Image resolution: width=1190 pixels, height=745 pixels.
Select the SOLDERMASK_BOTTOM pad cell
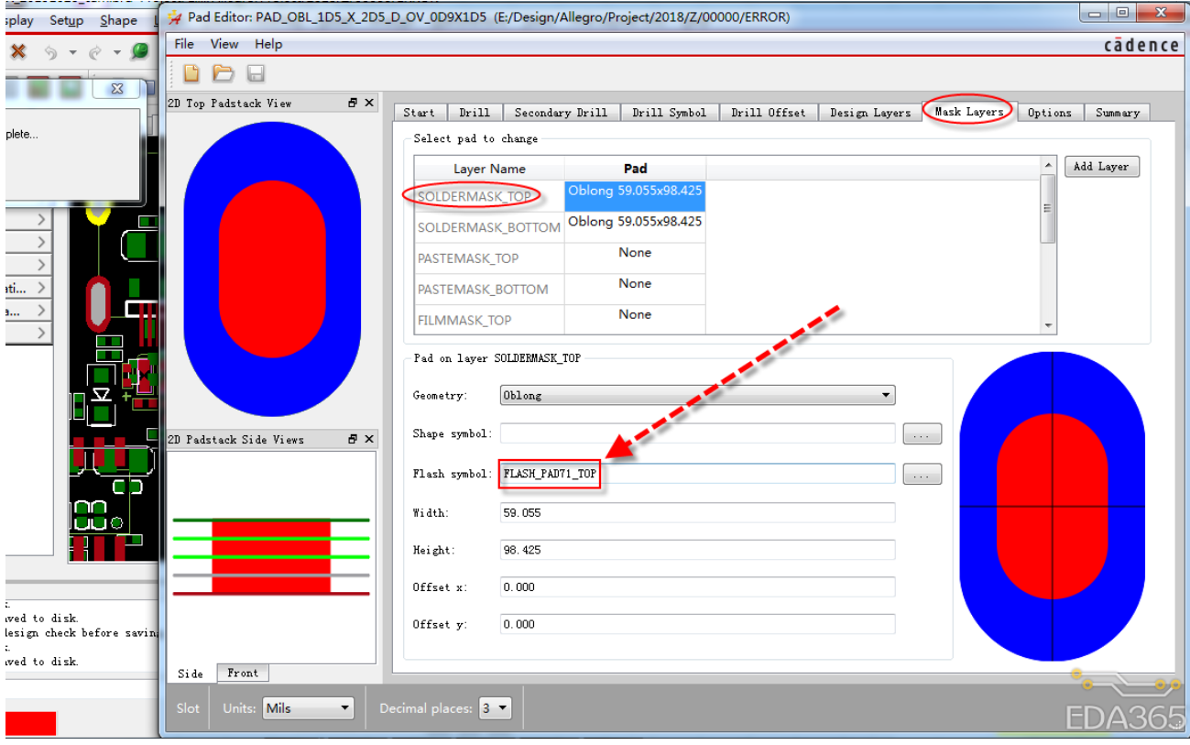[635, 227]
